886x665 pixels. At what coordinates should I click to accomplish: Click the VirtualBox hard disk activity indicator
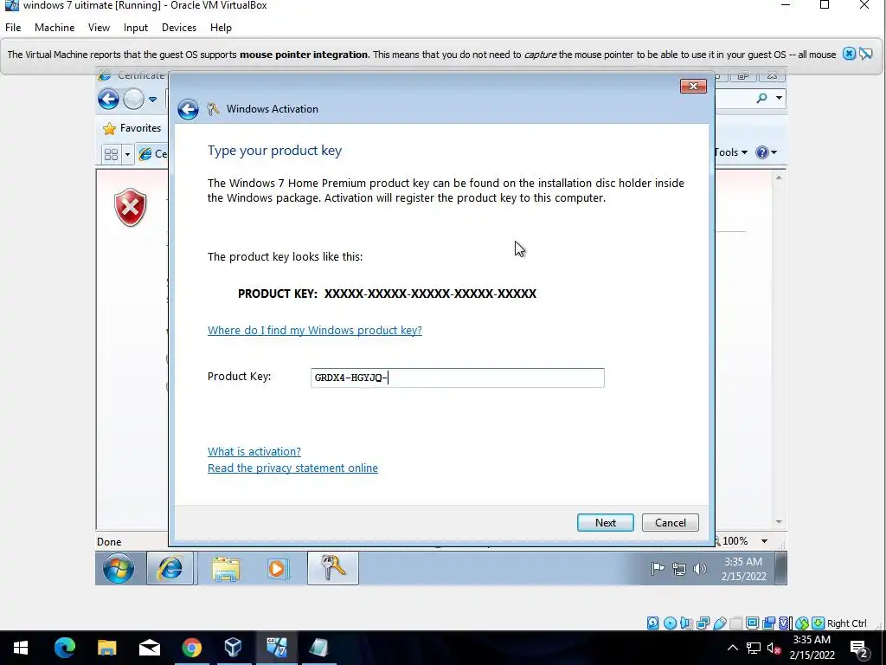click(652, 623)
